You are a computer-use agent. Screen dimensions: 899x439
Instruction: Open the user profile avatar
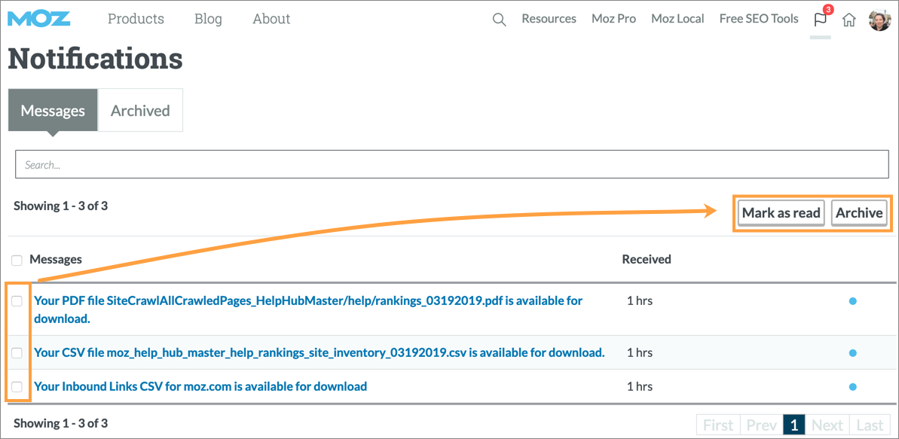[x=879, y=20]
